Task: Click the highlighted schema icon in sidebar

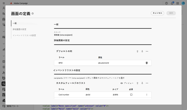Action: coord(3,84)
